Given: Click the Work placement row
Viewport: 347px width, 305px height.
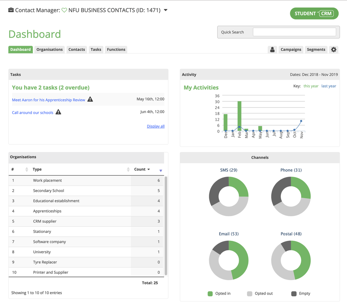Looking at the screenshot, I should tap(86, 180).
